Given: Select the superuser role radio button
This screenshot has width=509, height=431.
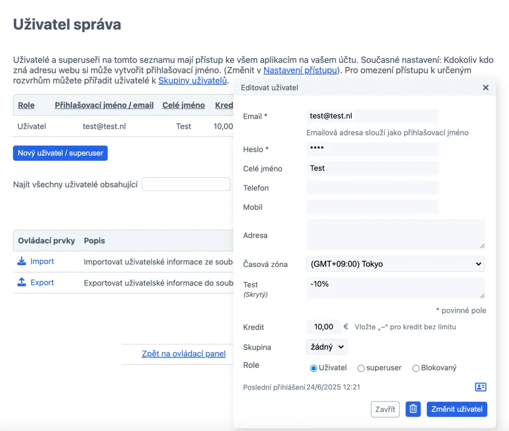Looking at the screenshot, I should coord(361,368).
